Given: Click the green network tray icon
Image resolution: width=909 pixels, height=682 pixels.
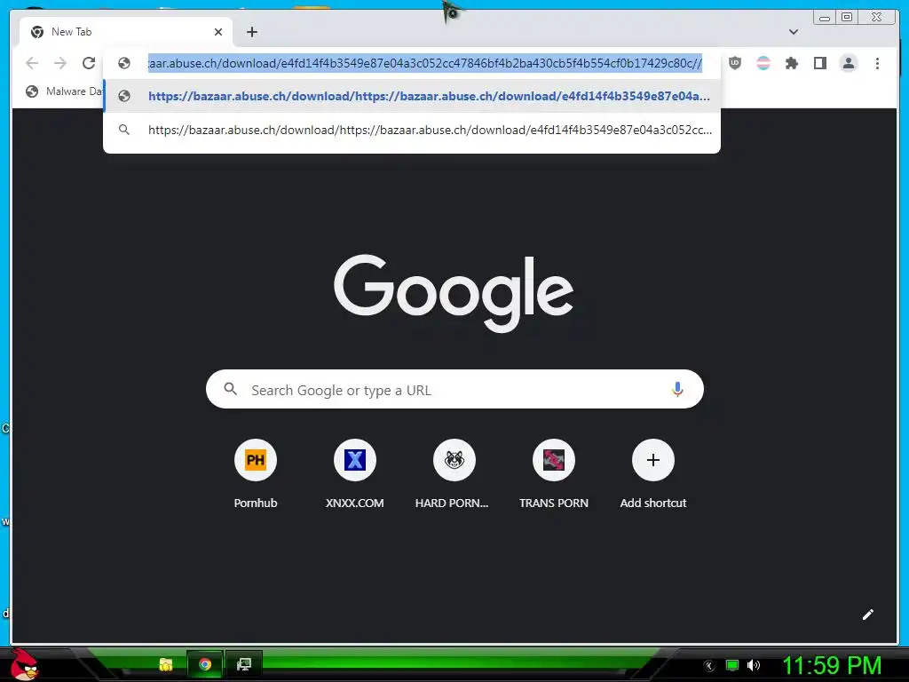Looking at the screenshot, I should tap(732, 665).
